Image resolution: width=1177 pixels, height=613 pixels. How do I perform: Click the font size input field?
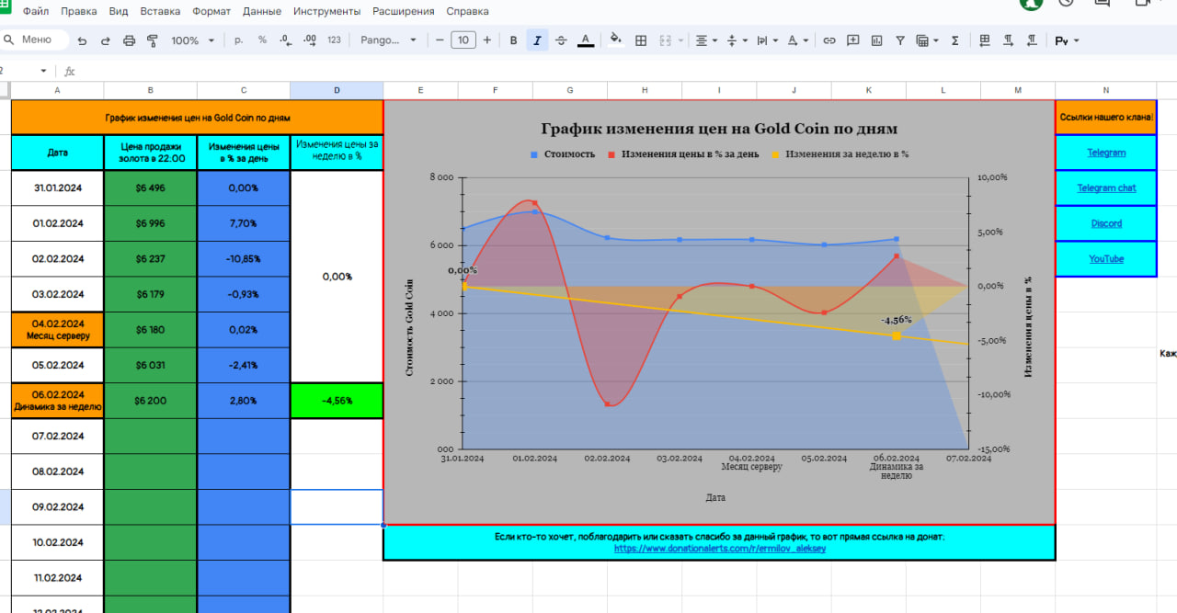[x=463, y=40]
